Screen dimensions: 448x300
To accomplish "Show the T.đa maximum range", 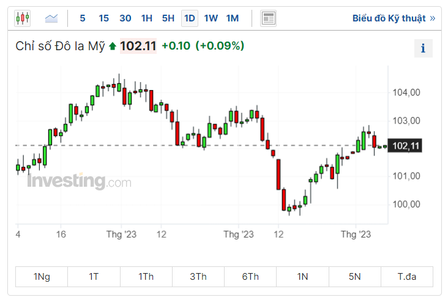I will 406,277.
